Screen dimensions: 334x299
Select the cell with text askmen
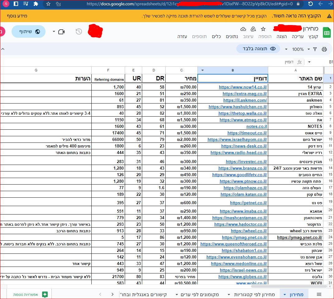pos(295,100)
